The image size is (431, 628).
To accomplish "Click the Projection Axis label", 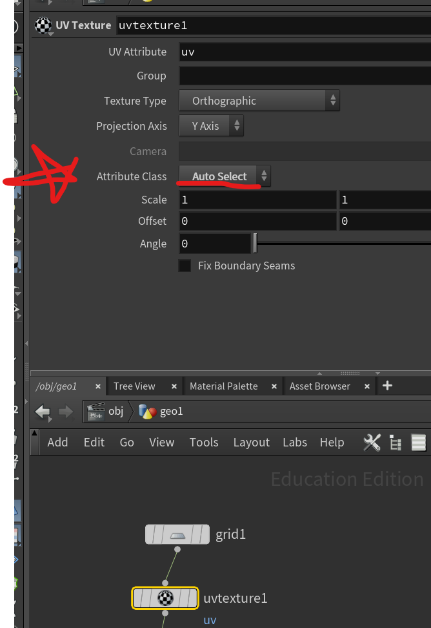I will (132, 126).
